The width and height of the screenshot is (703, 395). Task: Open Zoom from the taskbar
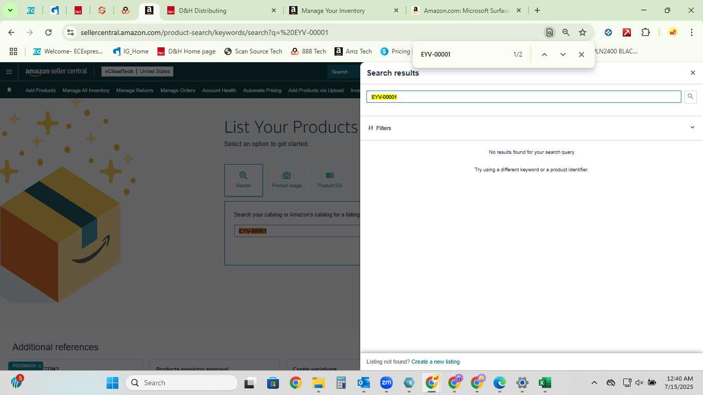click(386, 383)
